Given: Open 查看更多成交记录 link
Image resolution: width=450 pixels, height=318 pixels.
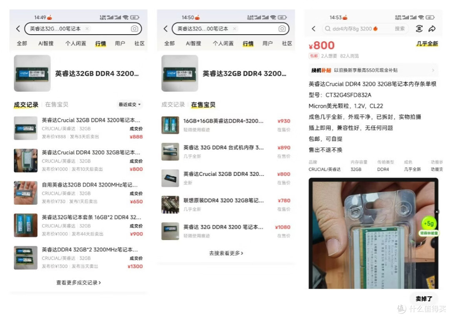Looking at the screenshot, I should 78,283.
